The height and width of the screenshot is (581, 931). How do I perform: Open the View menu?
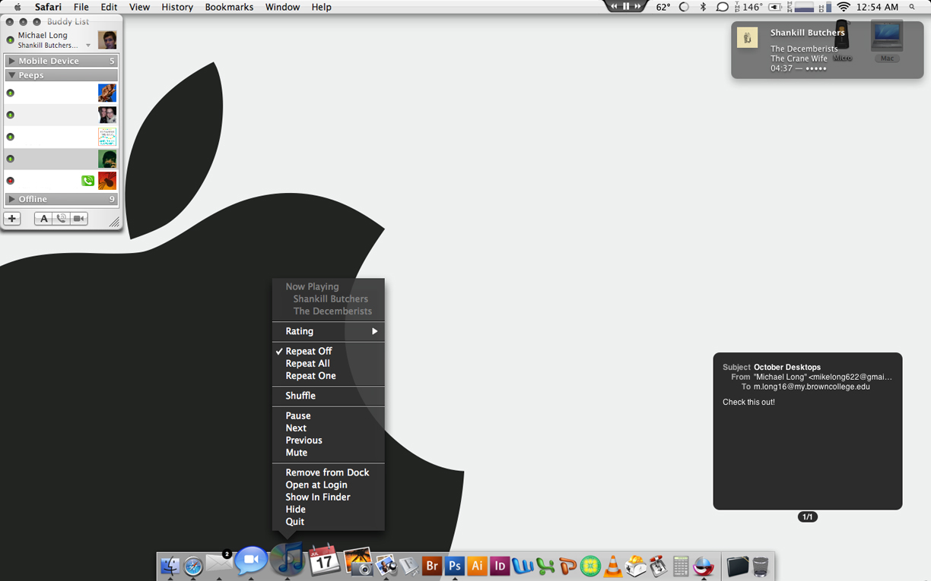[x=139, y=7]
